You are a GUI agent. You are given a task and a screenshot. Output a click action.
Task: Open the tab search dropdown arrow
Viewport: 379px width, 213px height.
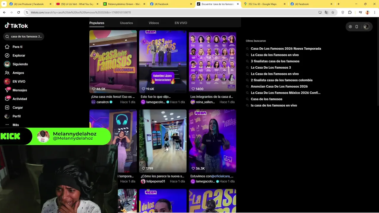4,4
